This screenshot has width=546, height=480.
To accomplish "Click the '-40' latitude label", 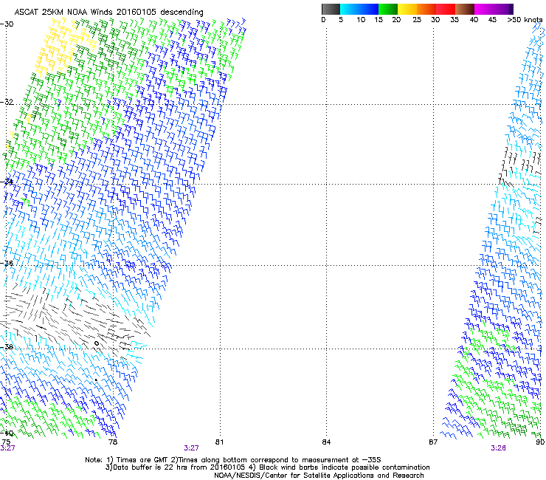I will (7, 433).
